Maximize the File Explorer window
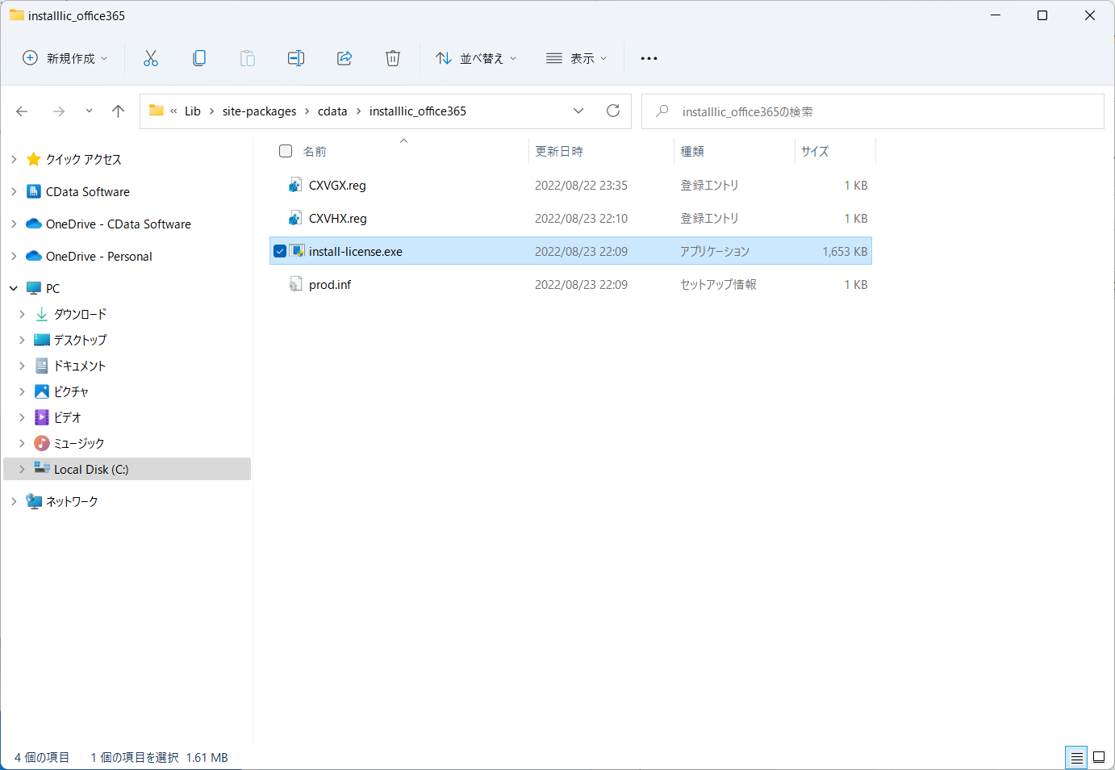 (1042, 15)
